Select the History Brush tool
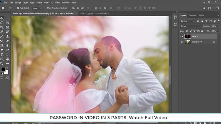This screenshot has width=221, height=124. tap(2, 41)
